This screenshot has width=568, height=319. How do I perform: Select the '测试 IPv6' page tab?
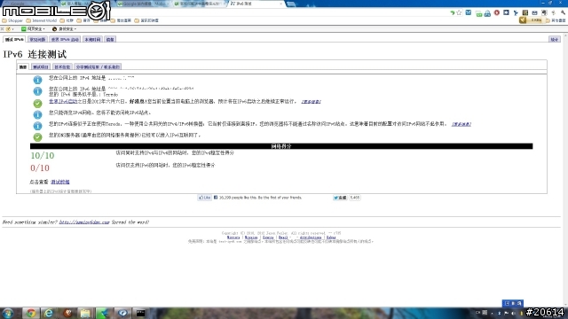click(14, 39)
